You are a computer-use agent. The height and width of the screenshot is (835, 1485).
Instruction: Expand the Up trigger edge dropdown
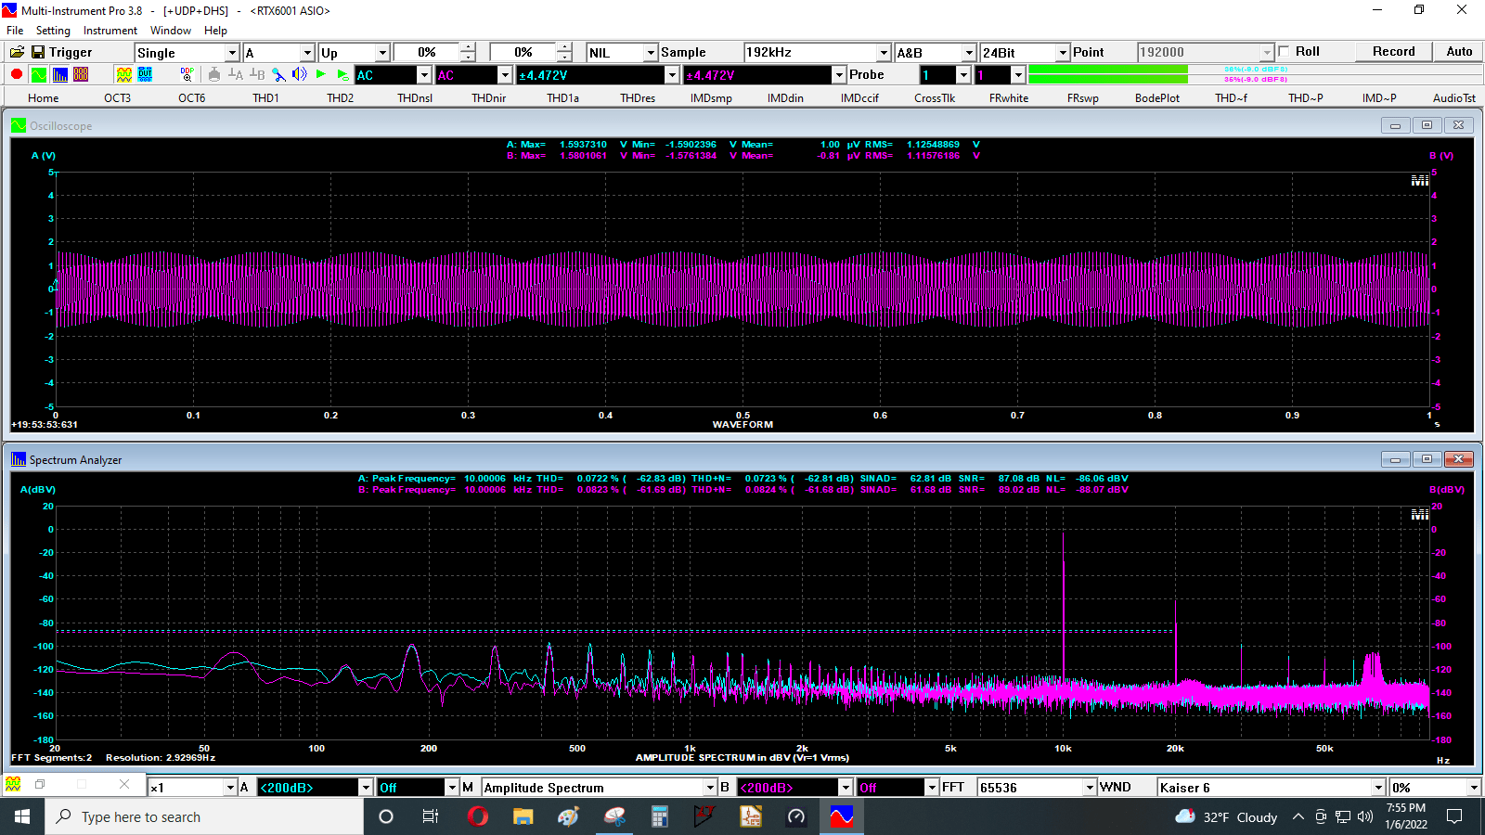381,53
